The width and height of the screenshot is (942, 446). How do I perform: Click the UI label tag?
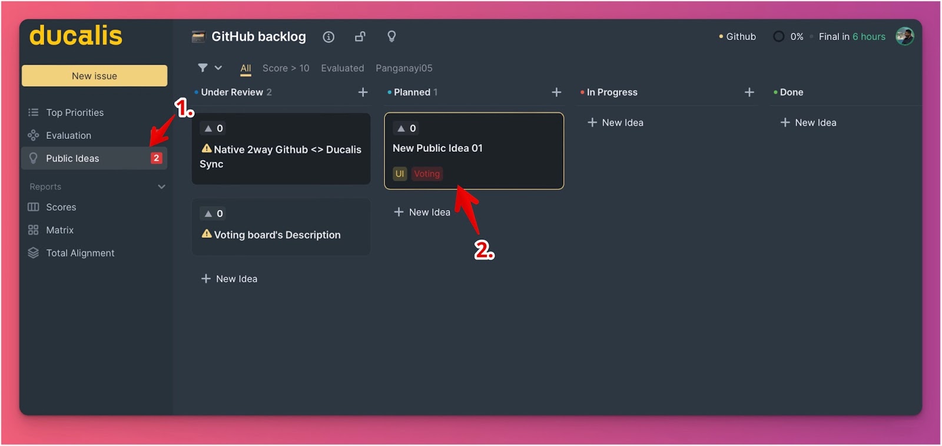pyautogui.click(x=400, y=174)
